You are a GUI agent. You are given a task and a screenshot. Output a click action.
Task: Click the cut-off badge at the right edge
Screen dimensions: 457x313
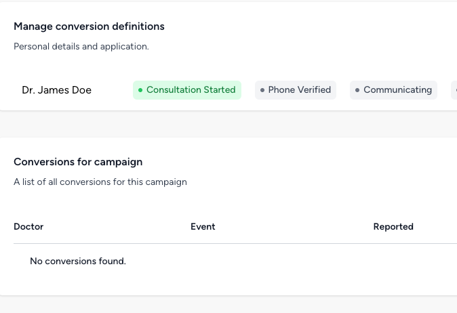454,90
